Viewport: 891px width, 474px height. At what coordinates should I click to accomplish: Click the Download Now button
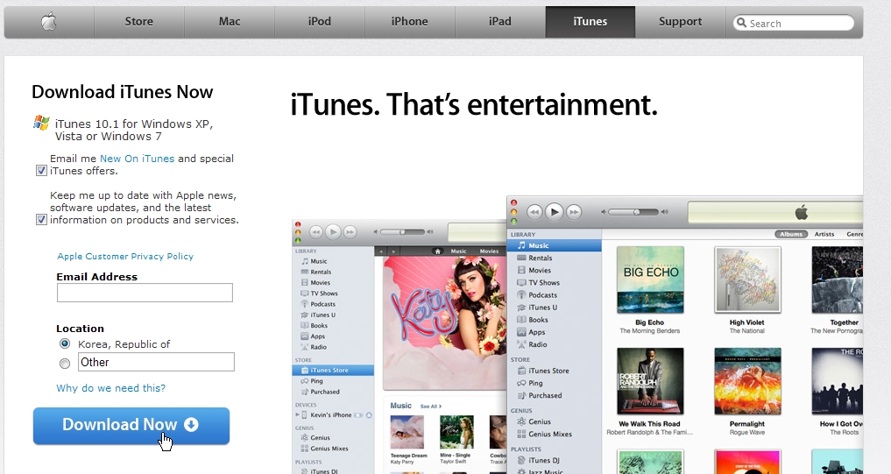131,426
